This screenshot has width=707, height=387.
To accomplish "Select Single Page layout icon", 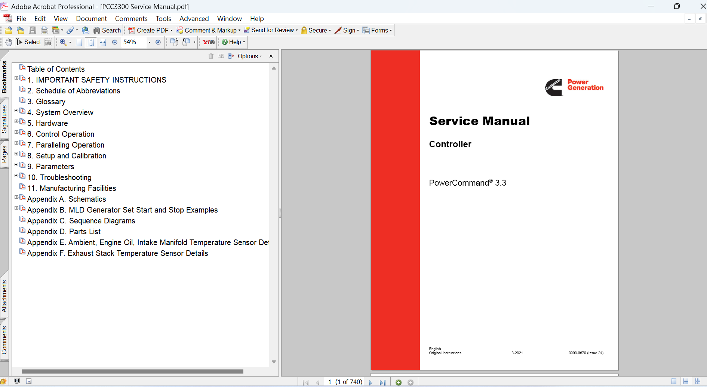I will click(674, 381).
